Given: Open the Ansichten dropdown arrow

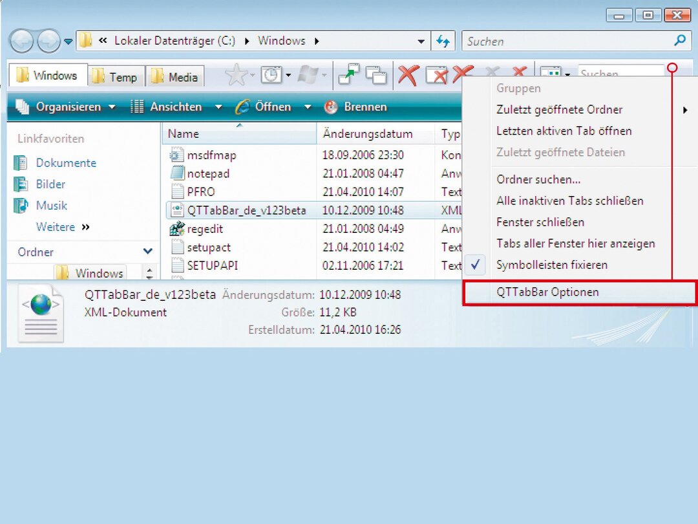Looking at the screenshot, I should point(218,107).
